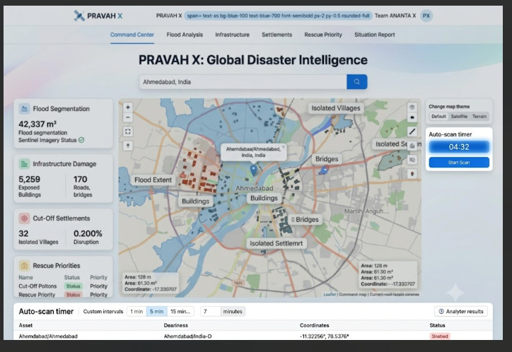Click the custom minutes input showing 7
This screenshot has width=512, height=352.
[x=210, y=311]
